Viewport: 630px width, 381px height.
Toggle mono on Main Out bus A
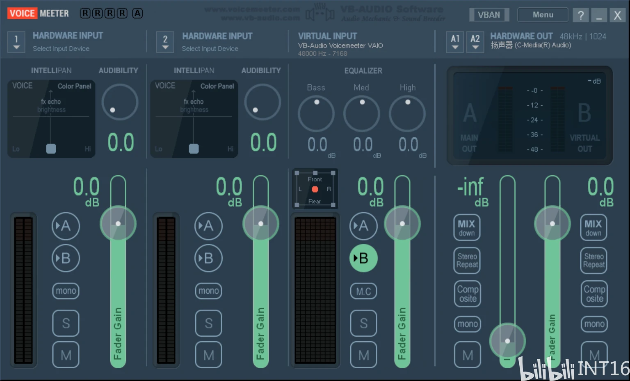coord(468,324)
